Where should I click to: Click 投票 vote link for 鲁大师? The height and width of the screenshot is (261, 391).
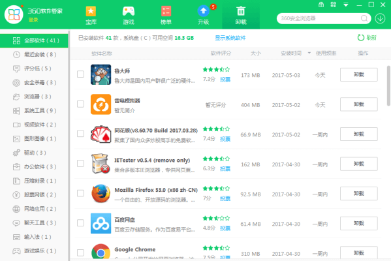point(225,80)
